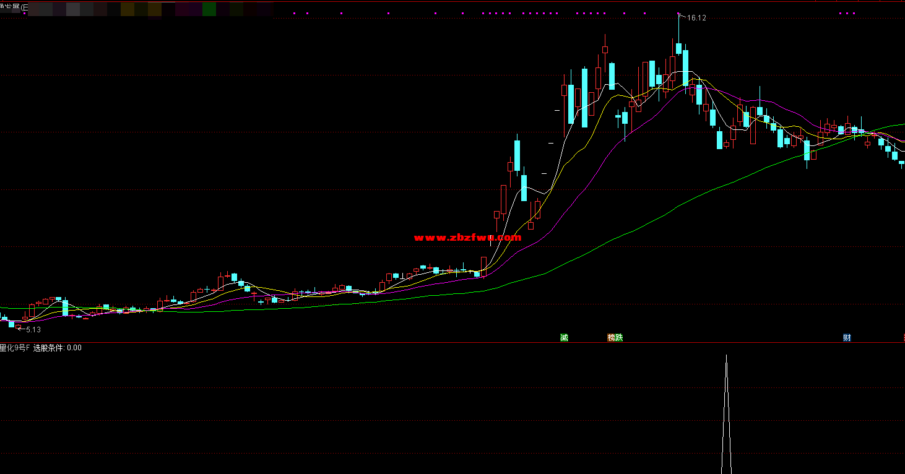Click the gray swatch in top bar
This screenshot has height=474, width=905.
[x=73, y=9]
